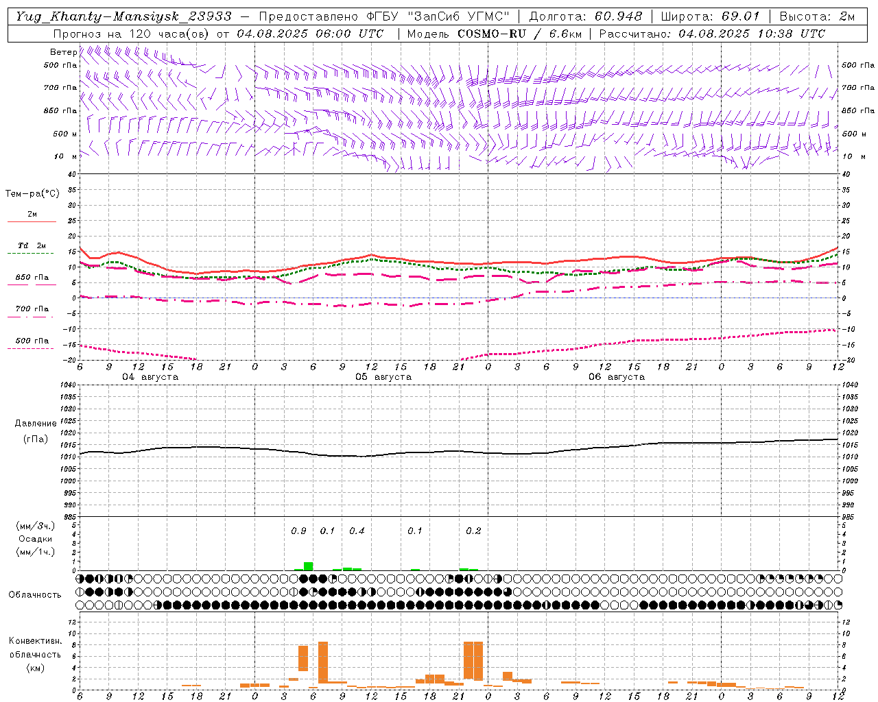The width and height of the screenshot is (878, 702).
Task: Click the computed time Рассчитано: 04.08.2025 10:38 UTC
Action: pos(712,34)
